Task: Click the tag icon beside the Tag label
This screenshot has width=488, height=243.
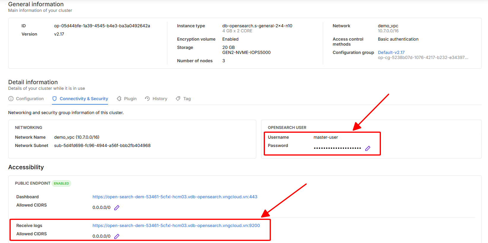Action: [x=178, y=99]
